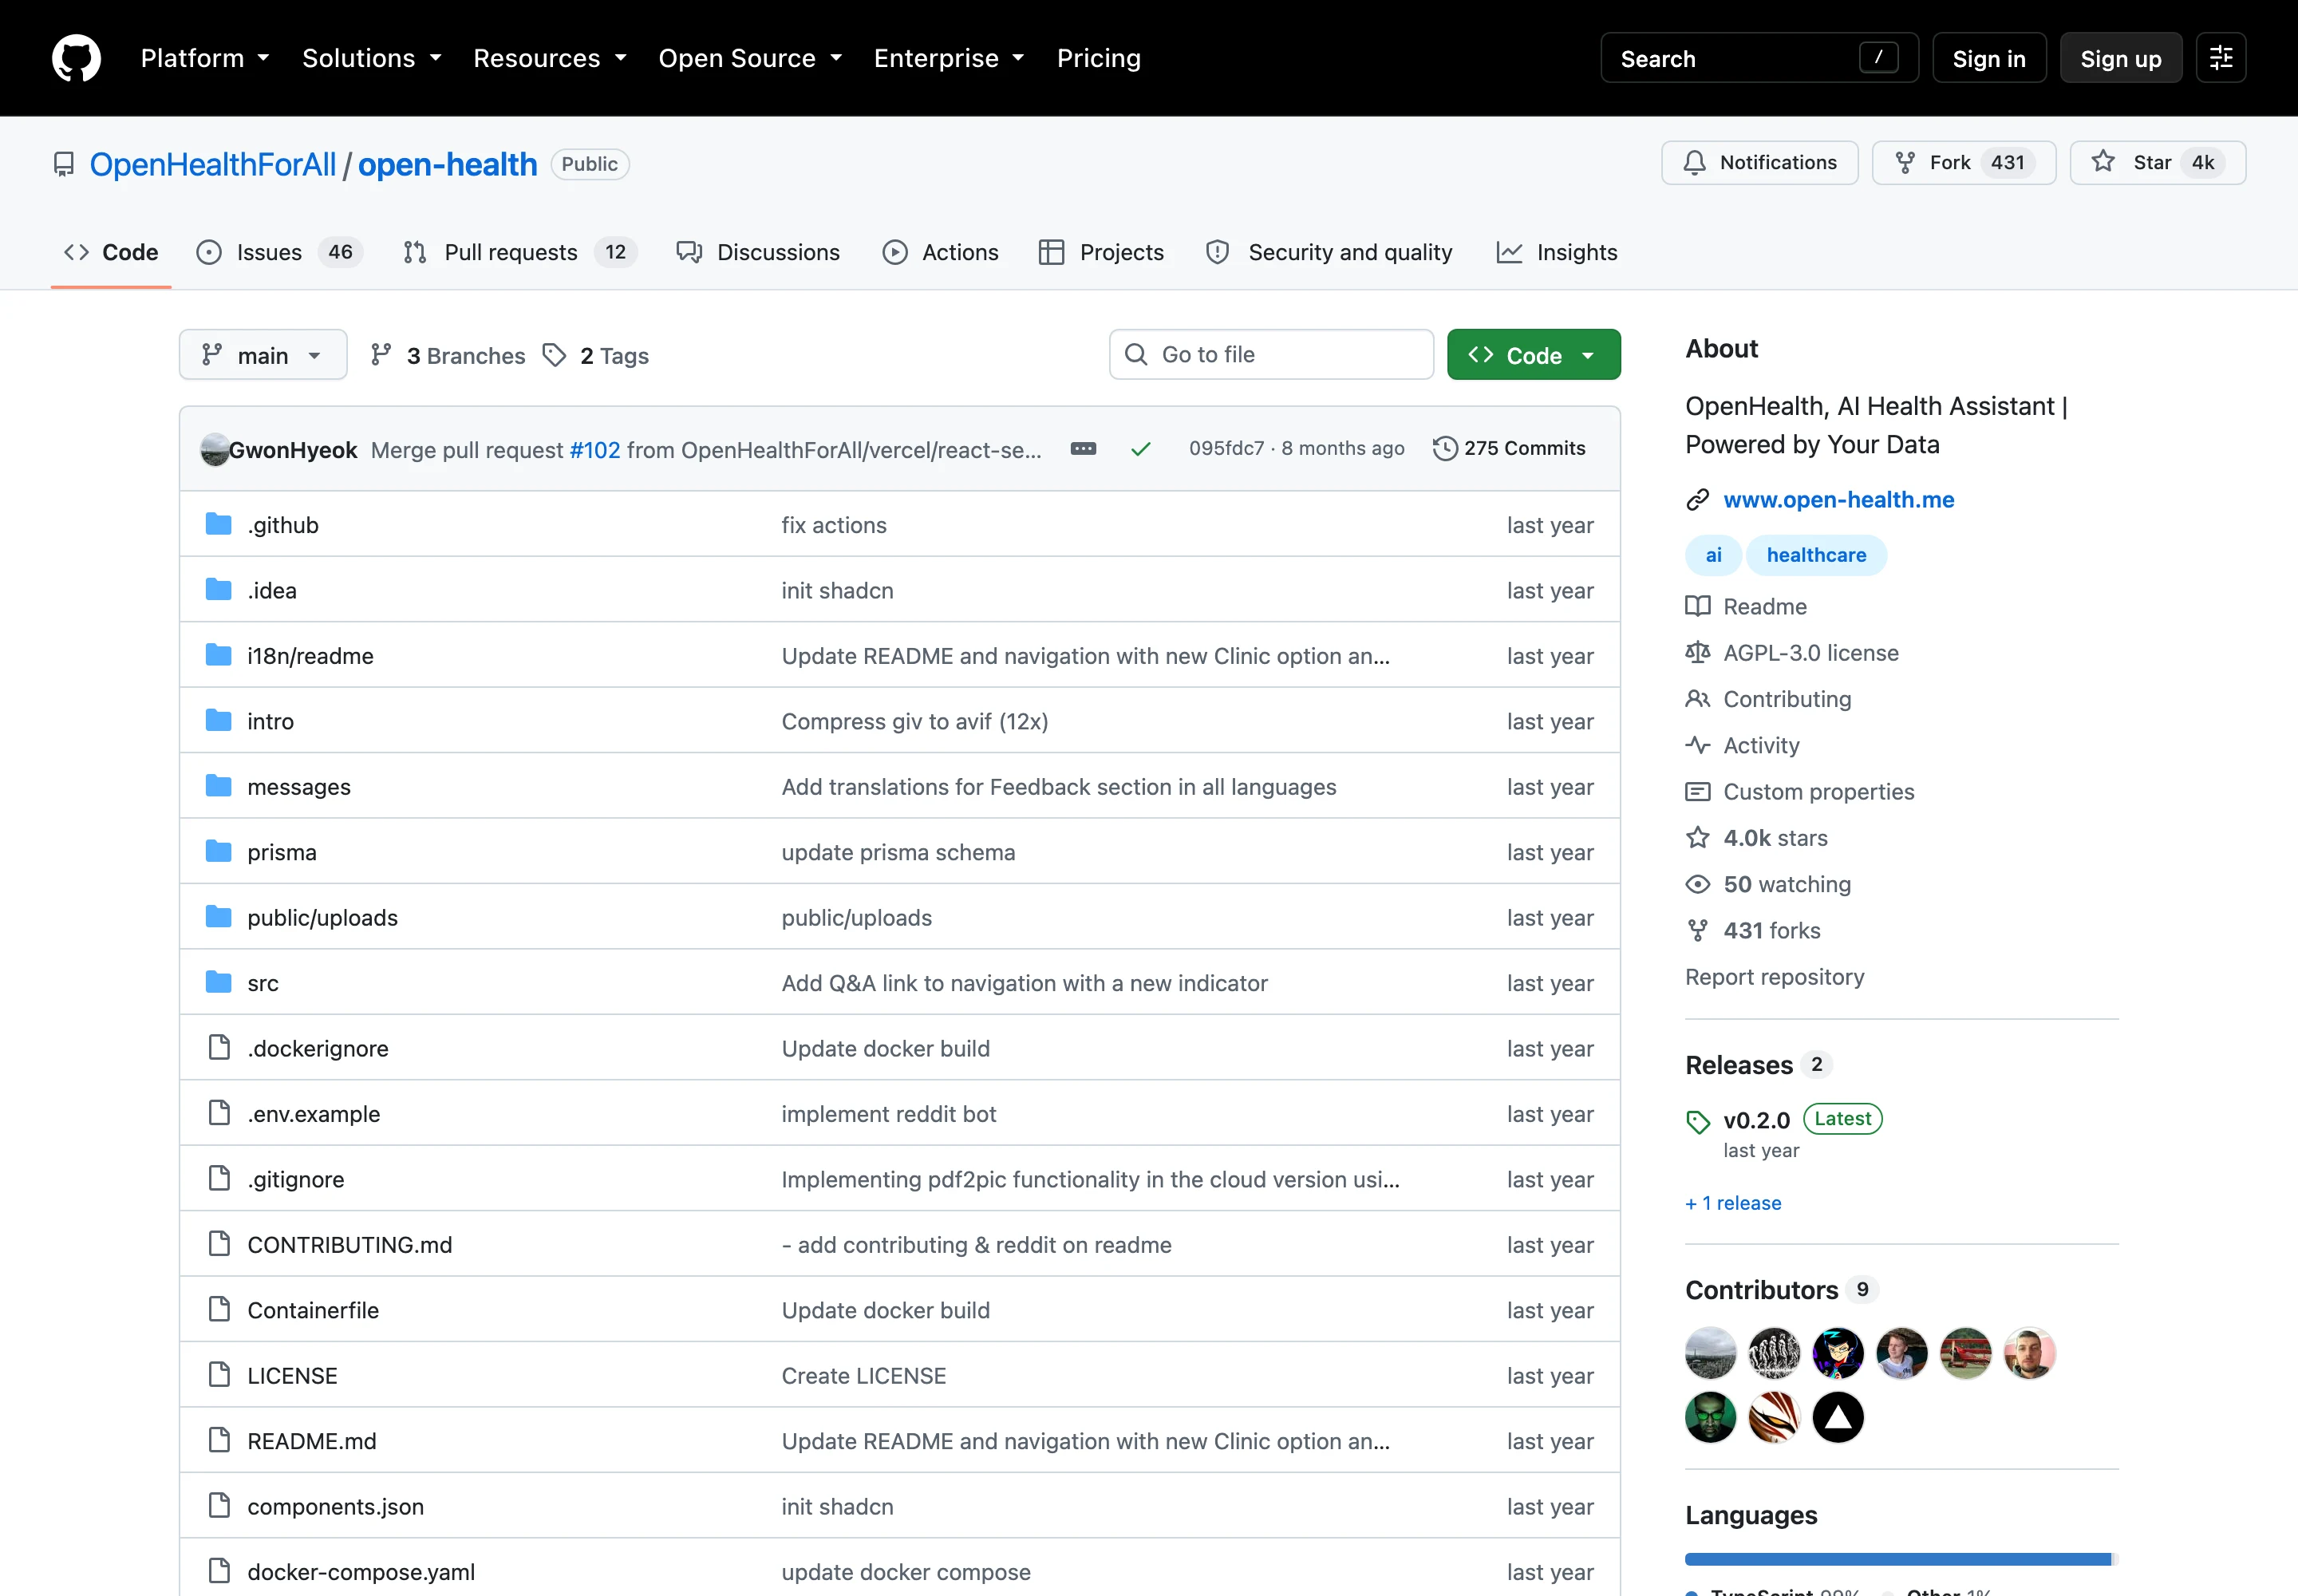This screenshot has height=1596, width=2298.
Task: Fork the open-health repository
Action: coord(1963,162)
